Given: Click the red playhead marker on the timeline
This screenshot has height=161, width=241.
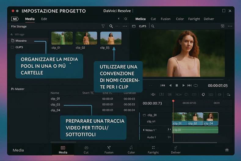Looking at the screenshot, I should pos(173,101).
